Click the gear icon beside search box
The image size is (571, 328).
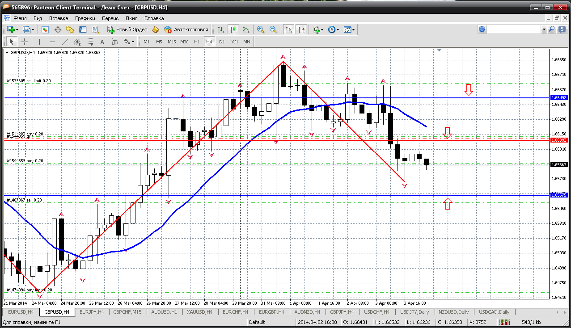(x=482, y=29)
